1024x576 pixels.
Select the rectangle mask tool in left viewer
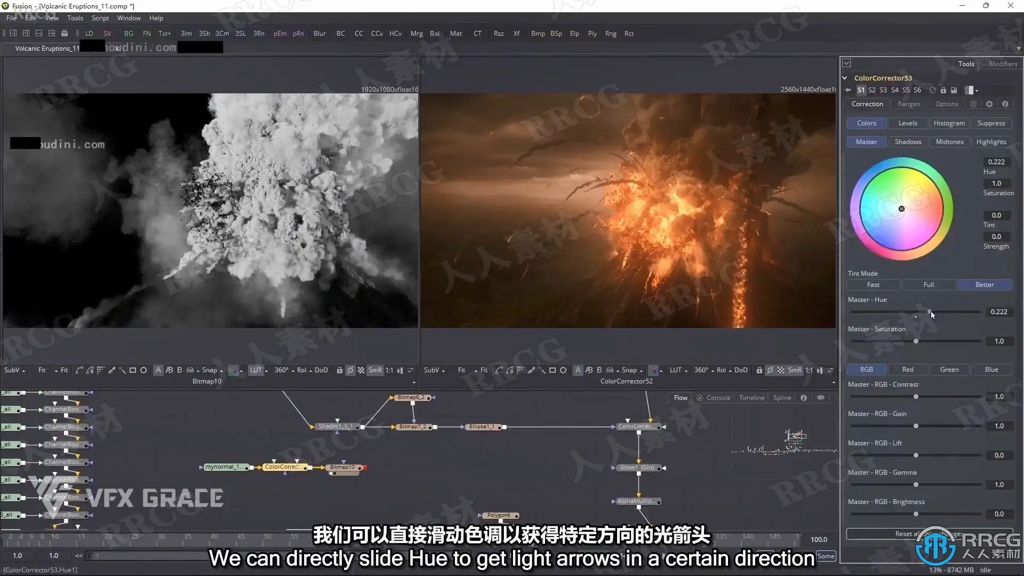(x=133, y=370)
